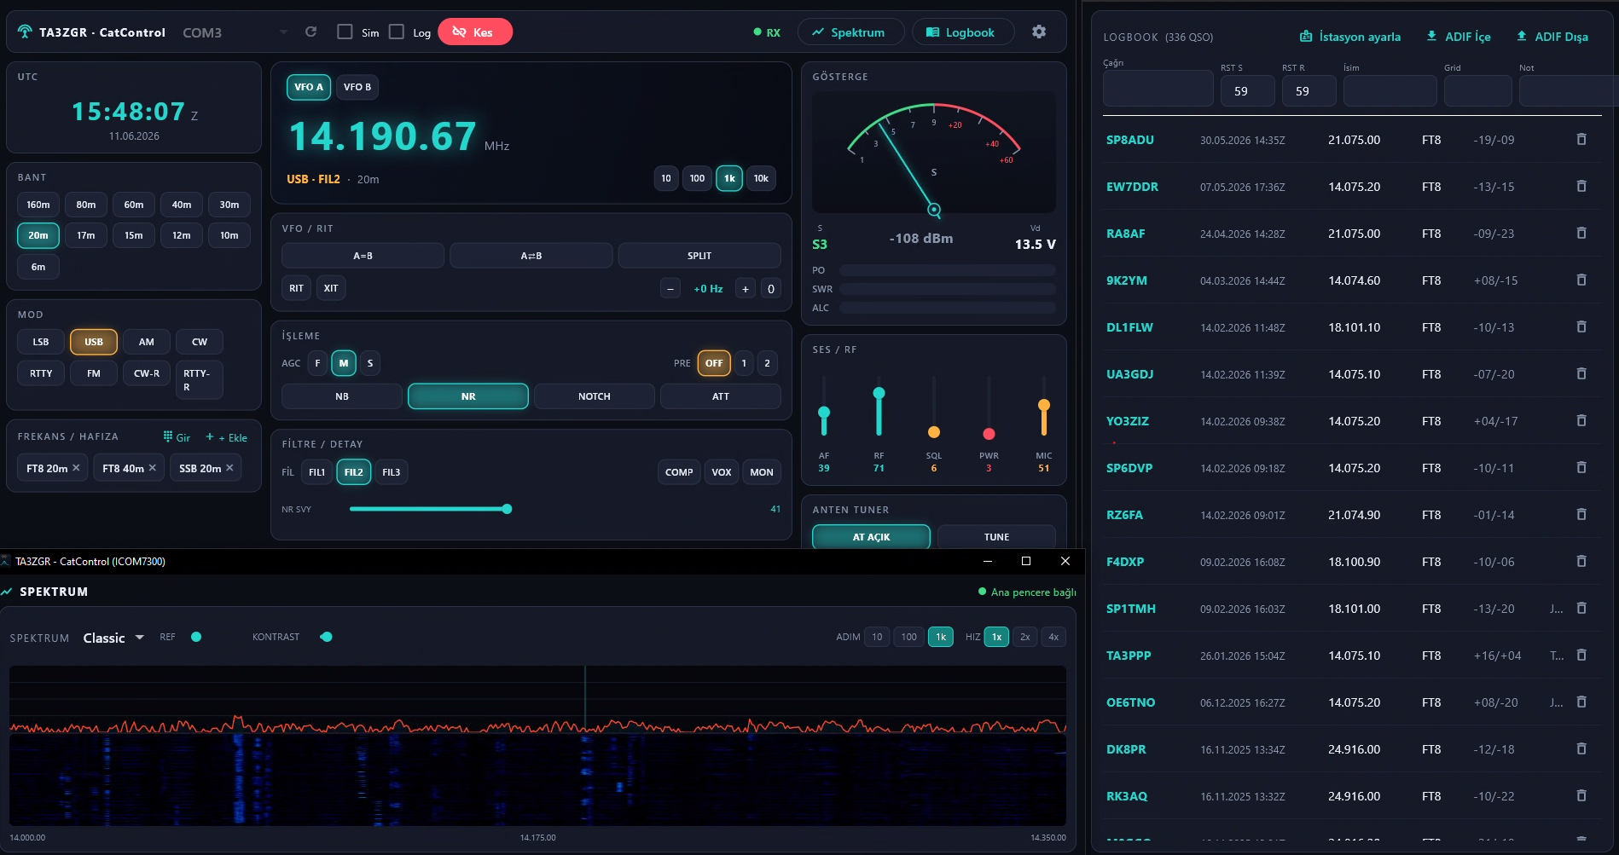
Task: Increase RIT offset with plus button
Action: coord(746,288)
